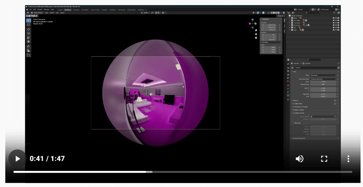Enable the Background Images checkbox

294,107
